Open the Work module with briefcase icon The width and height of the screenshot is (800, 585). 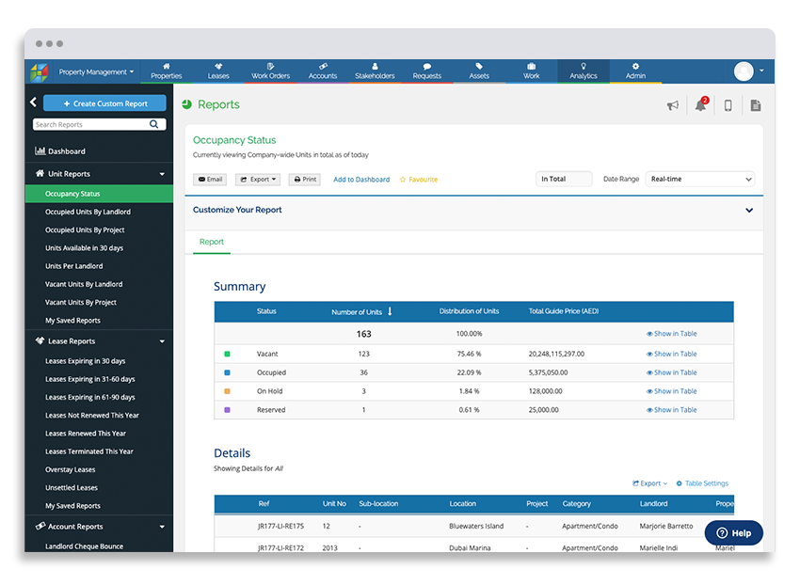531,71
